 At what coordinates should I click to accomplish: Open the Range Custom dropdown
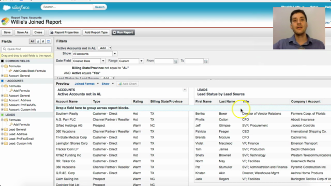click(141, 61)
